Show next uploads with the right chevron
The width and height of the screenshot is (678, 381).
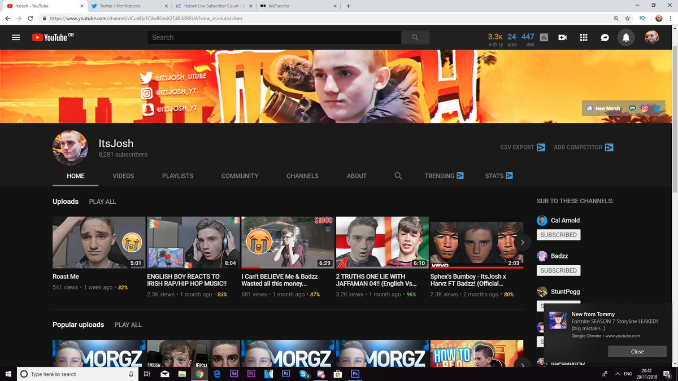pyautogui.click(x=523, y=242)
